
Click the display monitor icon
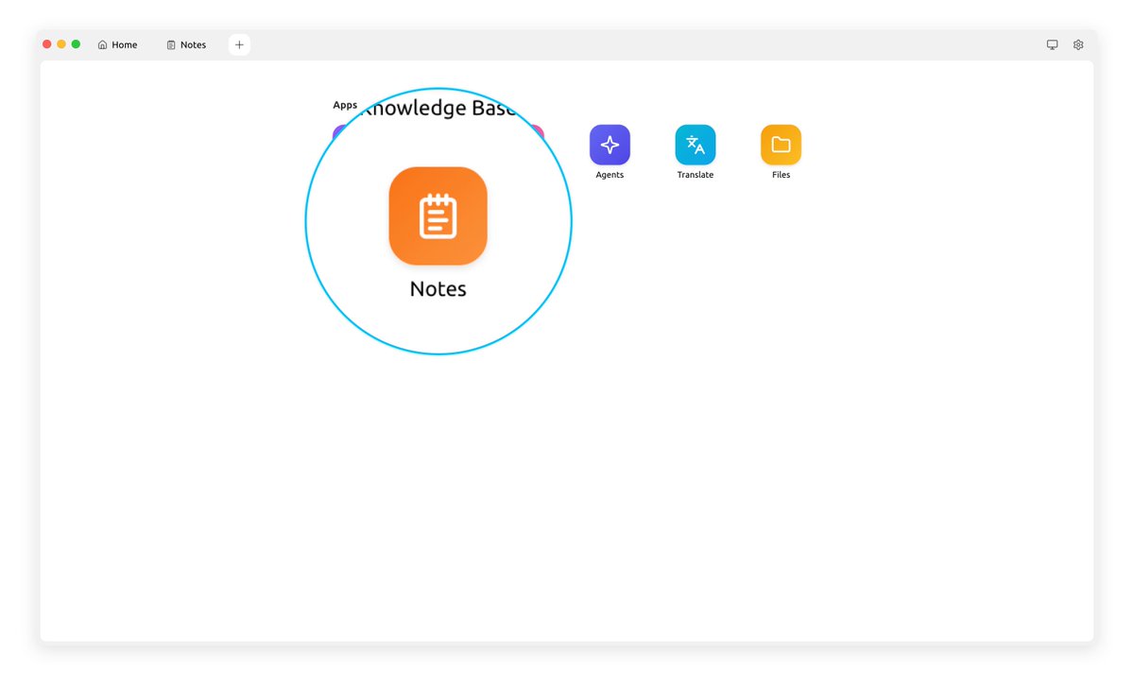pyautogui.click(x=1052, y=44)
